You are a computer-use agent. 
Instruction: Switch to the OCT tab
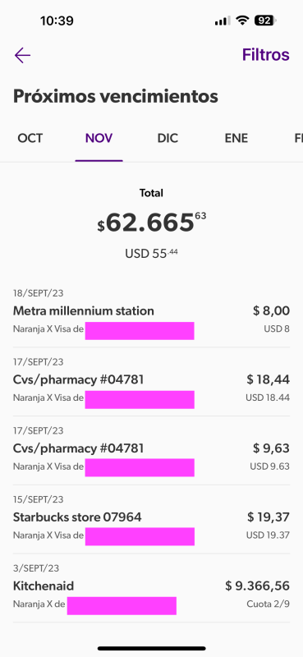pos(30,138)
